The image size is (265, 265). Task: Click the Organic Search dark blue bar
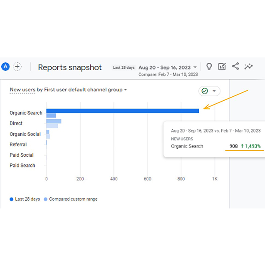tap(122, 111)
